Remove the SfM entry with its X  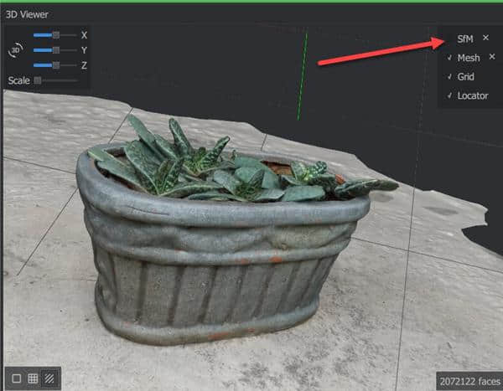pyautogui.click(x=485, y=38)
